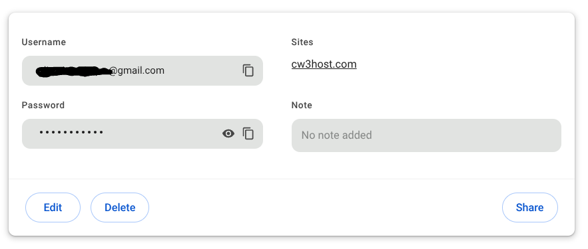
Task: Click empty space between Delete and Share buttons
Action: tap(326, 207)
